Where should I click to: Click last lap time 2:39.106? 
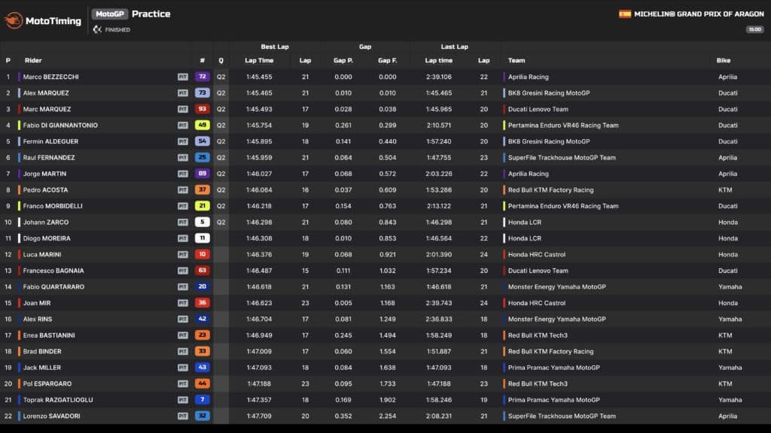point(439,77)
